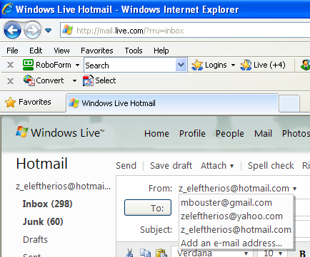310x257 pixels.
Task: Open the Edit menu
Action: coord(36,51)
